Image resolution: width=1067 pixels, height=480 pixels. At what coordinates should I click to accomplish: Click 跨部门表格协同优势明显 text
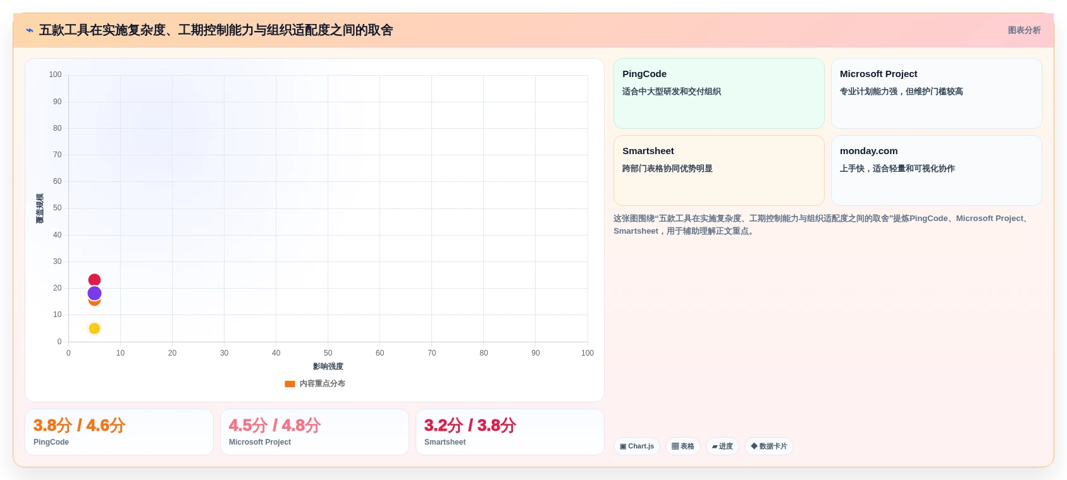click(x=667, y=169)
